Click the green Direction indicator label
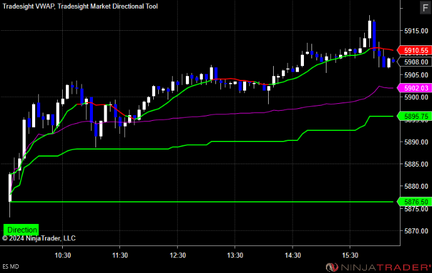The image size is (432, 273). point(21,230)
